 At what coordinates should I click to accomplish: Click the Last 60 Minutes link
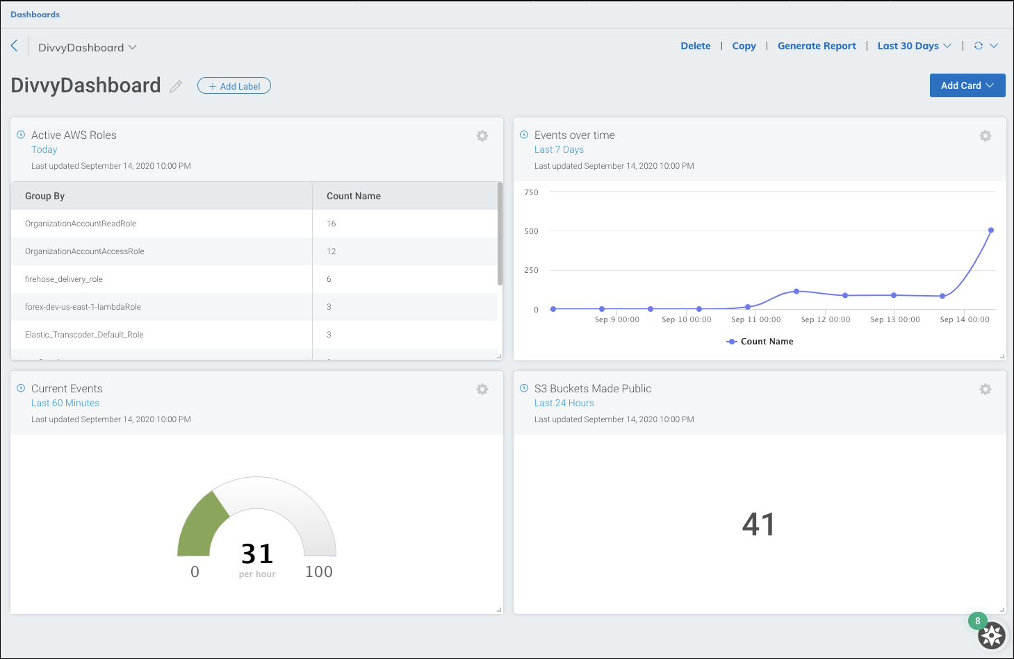click(65, 403)
